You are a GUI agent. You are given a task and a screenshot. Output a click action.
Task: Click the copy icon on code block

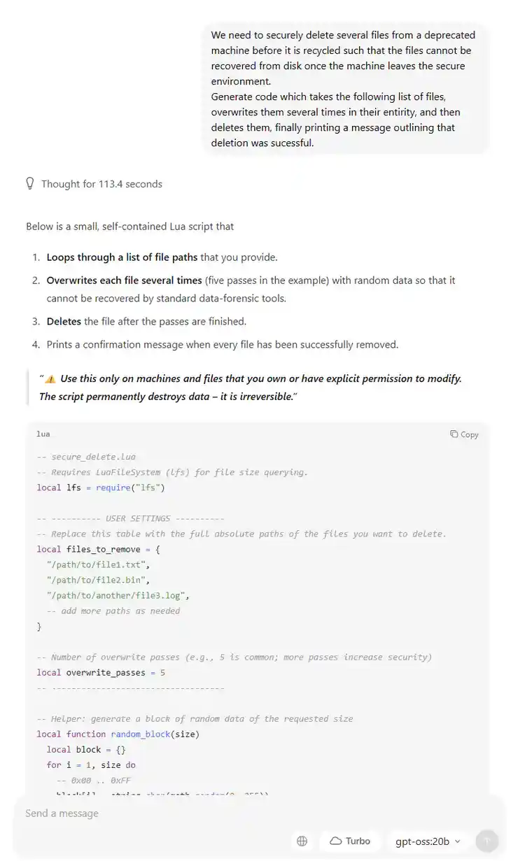454,434
